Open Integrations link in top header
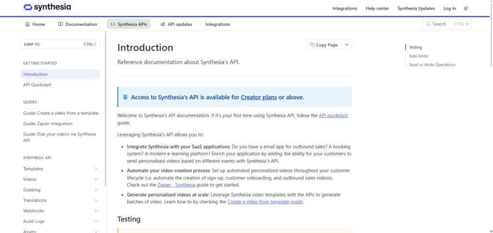493x233 pixels. point(345,9)
